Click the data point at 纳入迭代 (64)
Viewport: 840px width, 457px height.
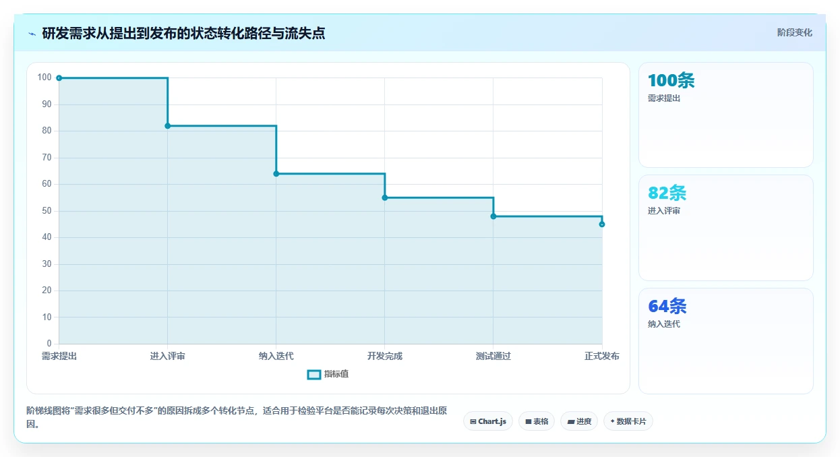[x=276, y=174]
